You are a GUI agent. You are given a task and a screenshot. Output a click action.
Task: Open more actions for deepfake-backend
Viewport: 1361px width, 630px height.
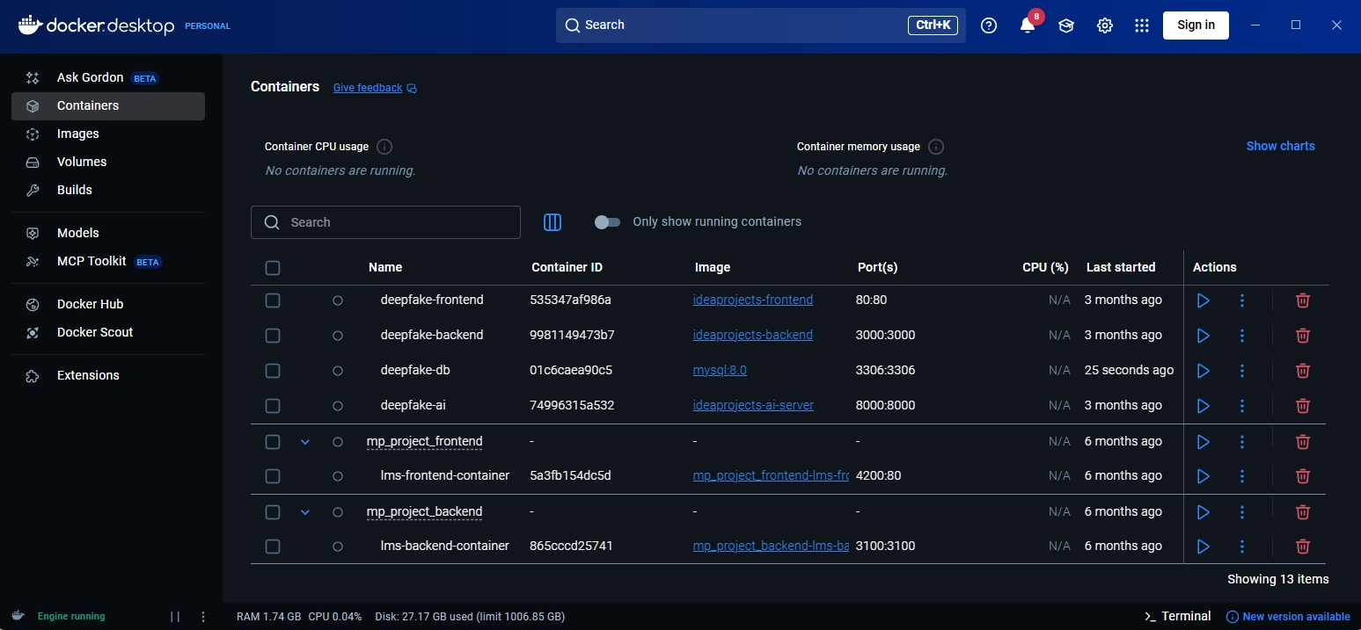click(x=1242, y=336)
